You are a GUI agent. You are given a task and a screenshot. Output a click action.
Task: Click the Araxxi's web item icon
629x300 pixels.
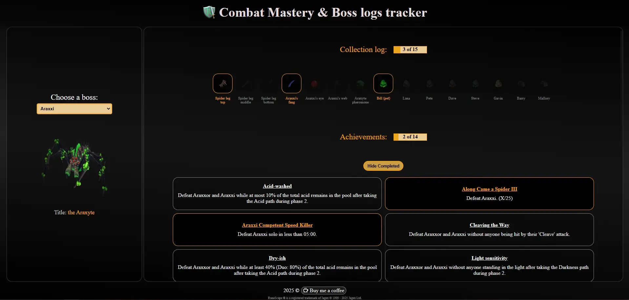337,84
